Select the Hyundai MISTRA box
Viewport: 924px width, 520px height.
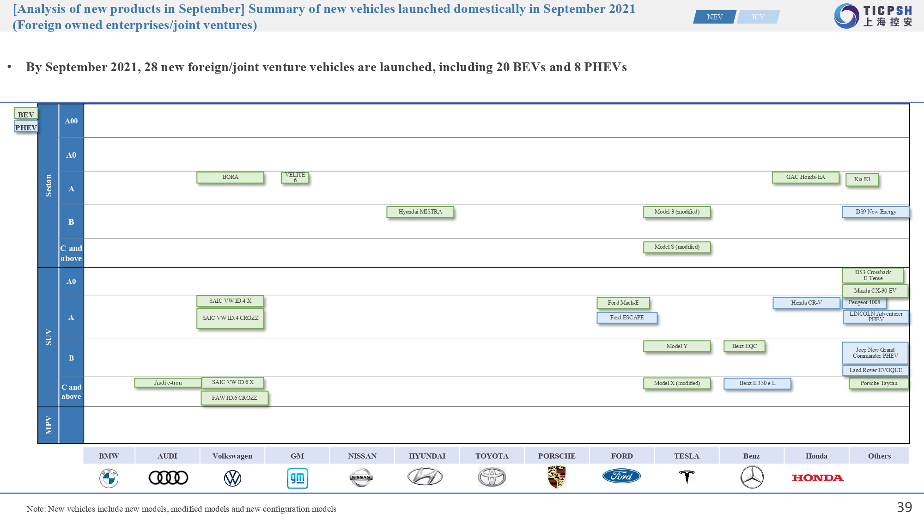coord(420,212)
